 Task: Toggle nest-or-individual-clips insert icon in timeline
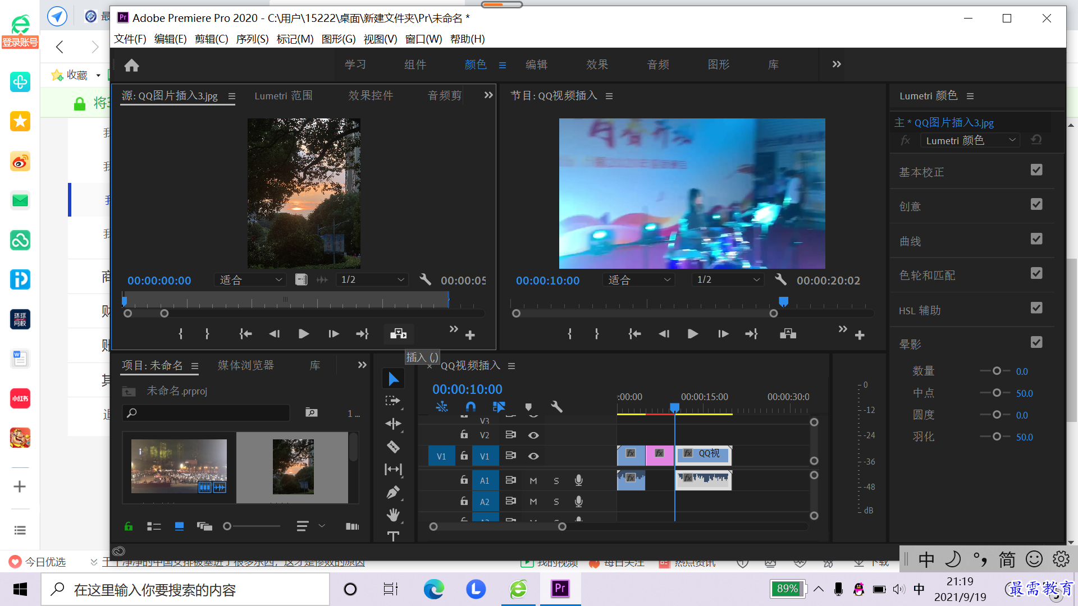442,407
